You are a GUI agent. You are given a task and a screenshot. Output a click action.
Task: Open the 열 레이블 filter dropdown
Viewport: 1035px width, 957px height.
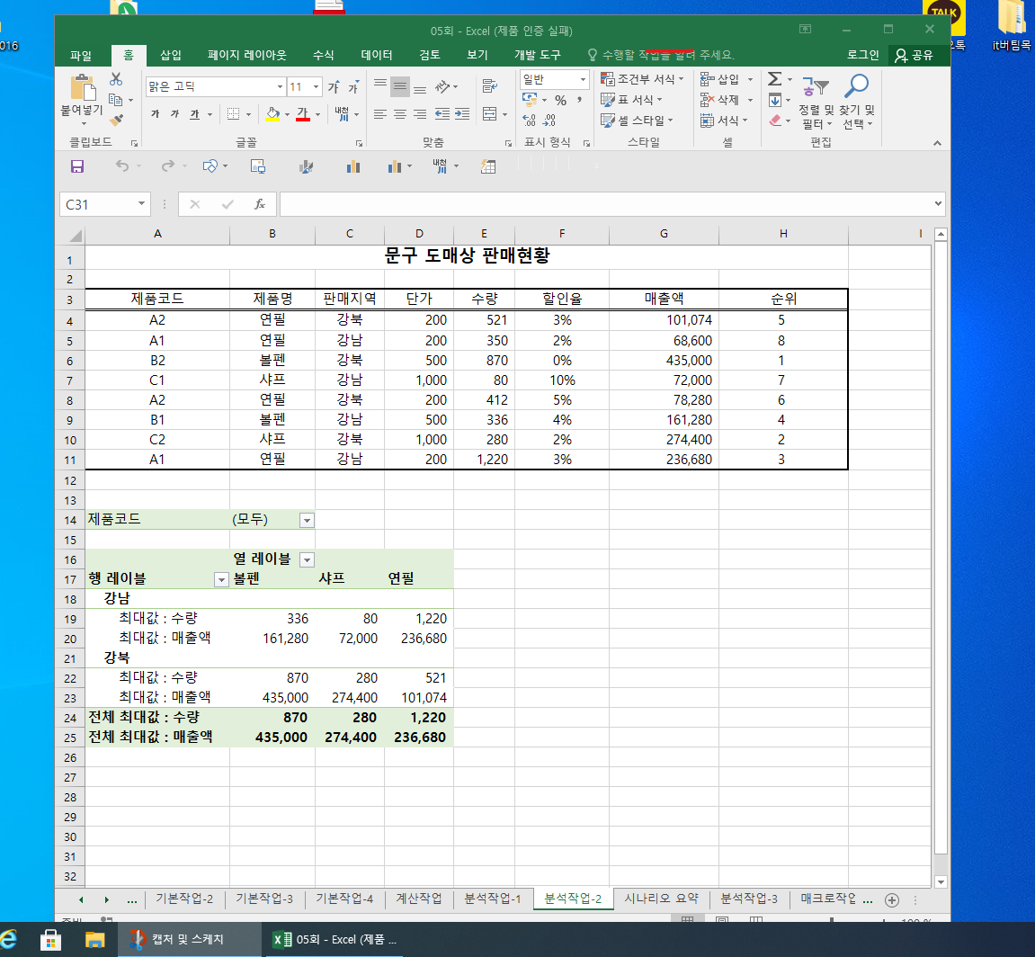[307, 560]
